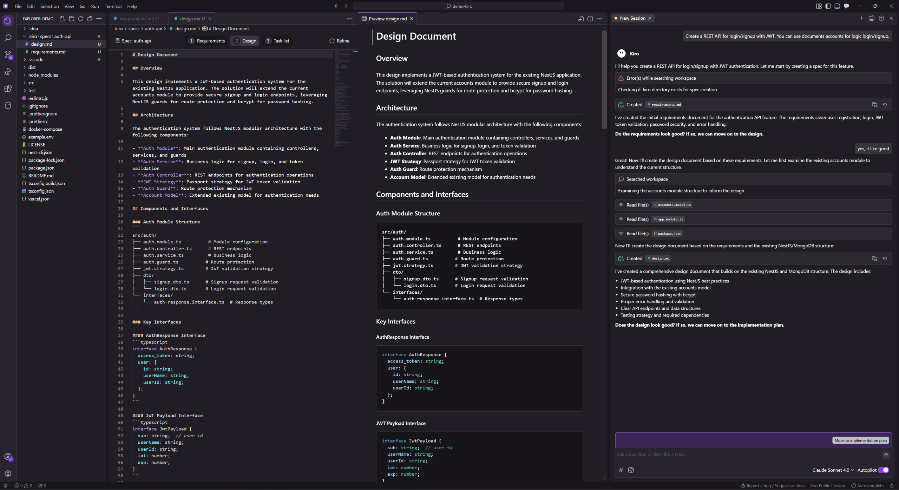Open Source Control view with 3 changes
899x490 pixels.
[x=8, y=55]
